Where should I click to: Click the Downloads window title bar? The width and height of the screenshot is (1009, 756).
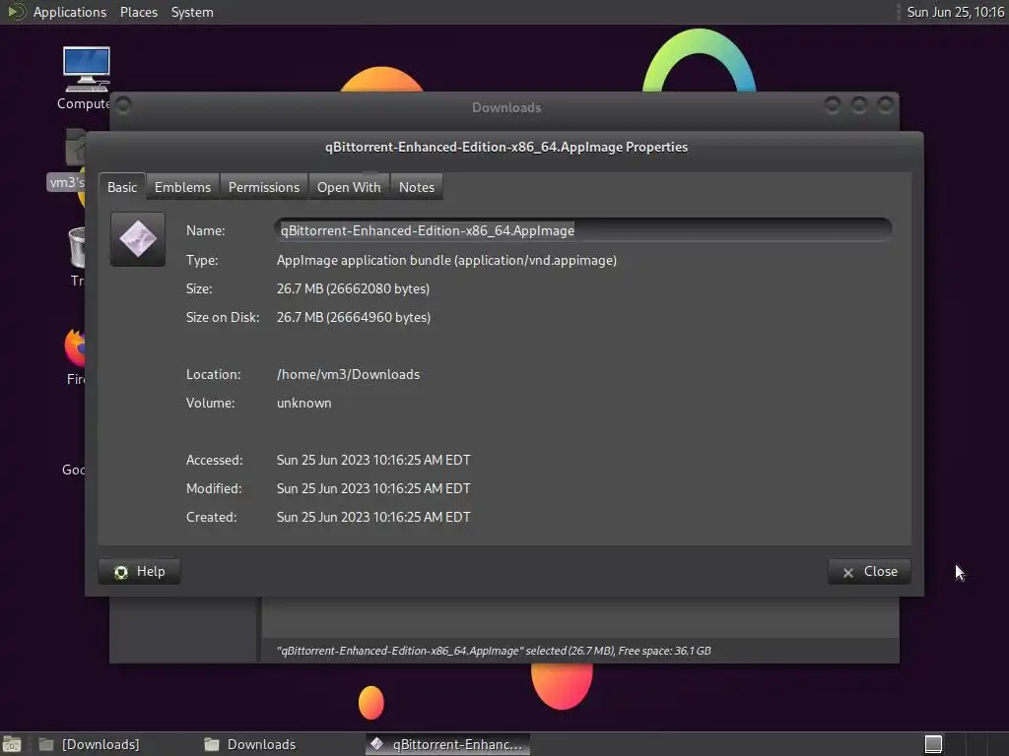505,107
